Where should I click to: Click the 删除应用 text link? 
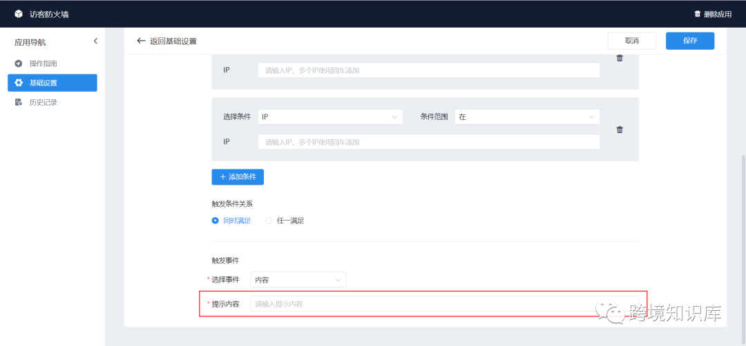pyautogui.click(x=718, y=14)
